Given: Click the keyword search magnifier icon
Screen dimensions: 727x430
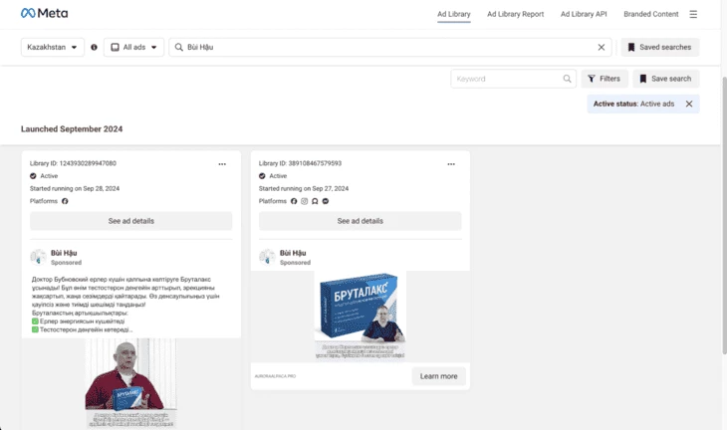Looking at the screenshot, I should point(567,79).
